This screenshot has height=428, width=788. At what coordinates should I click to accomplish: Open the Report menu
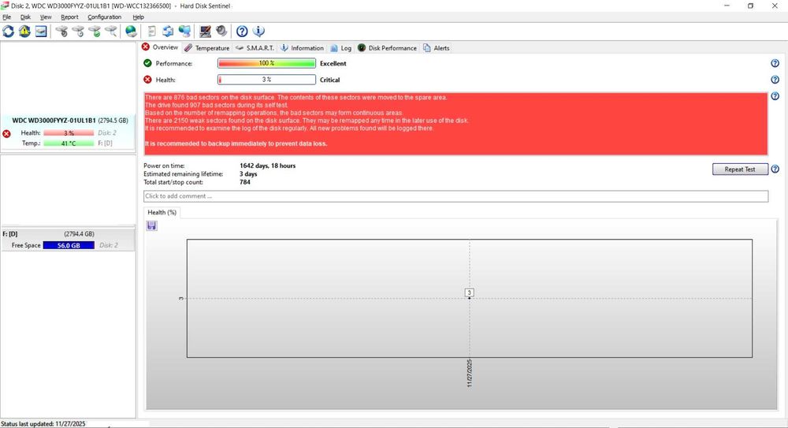pos(69,17)
